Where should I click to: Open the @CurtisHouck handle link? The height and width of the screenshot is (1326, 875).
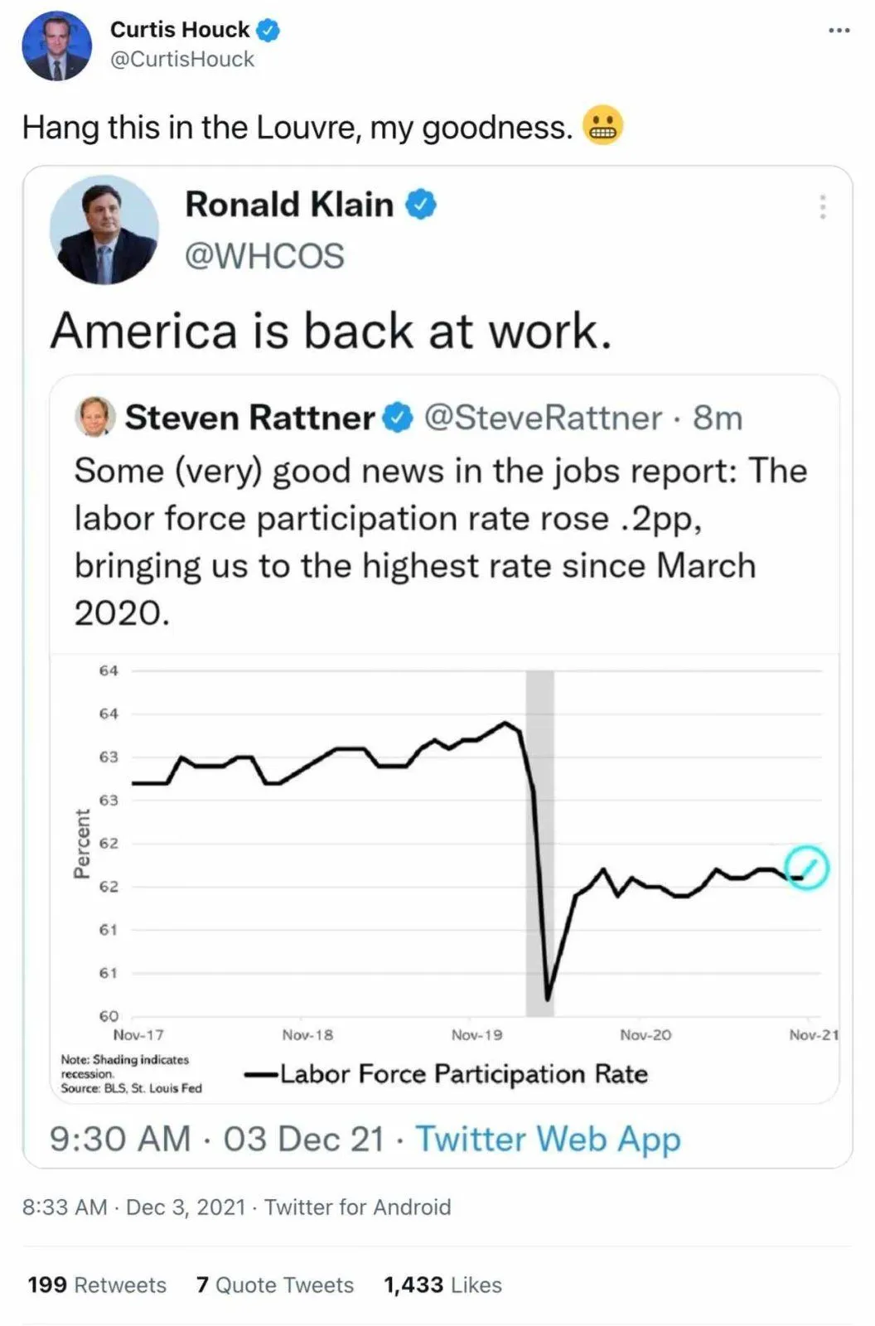pos(181,60)
